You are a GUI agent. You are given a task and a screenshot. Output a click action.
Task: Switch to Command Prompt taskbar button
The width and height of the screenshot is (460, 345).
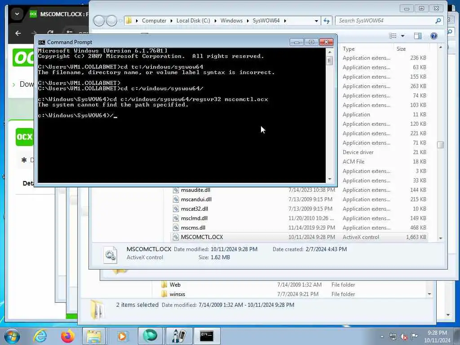[207, 336]
